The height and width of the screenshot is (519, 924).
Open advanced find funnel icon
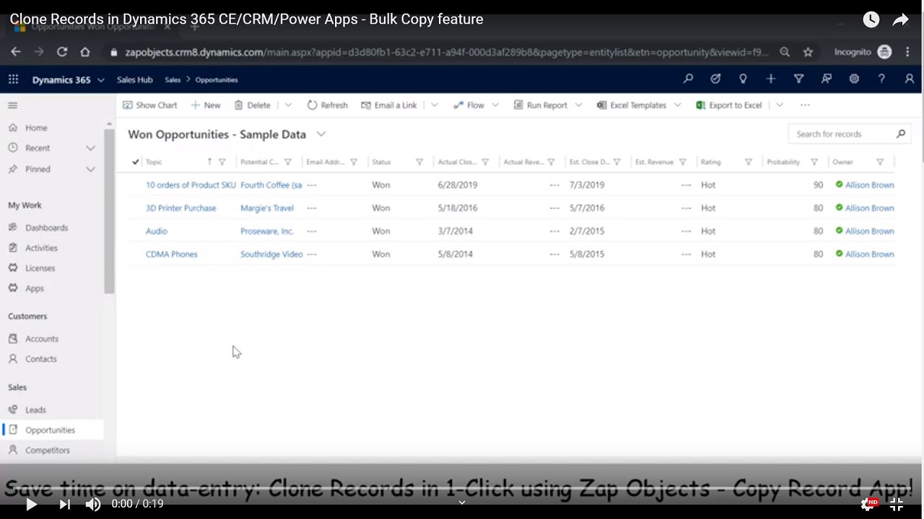coord(798,79)
